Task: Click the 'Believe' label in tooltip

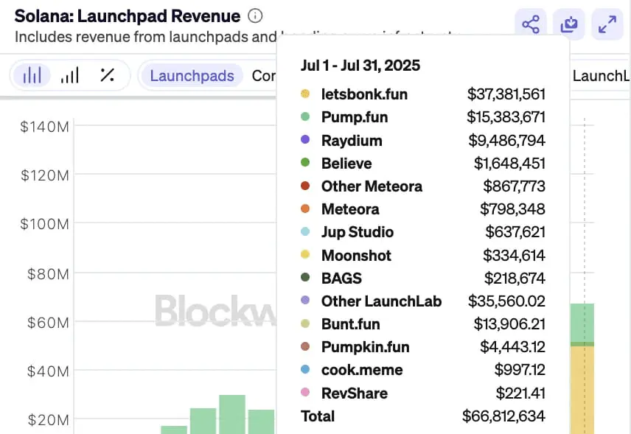Action: (x=346, y=164)
